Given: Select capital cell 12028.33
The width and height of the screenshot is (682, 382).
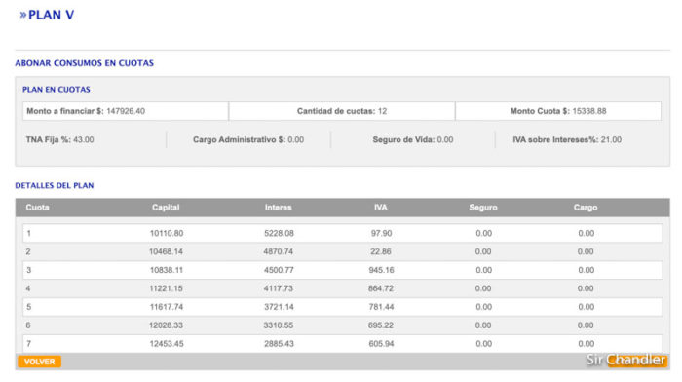Looking at the screenshot, I should click(166, 325).
